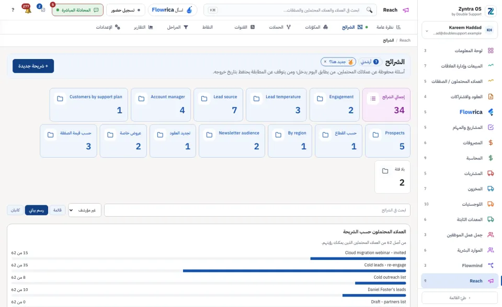Screen dimensions: 502x307
Task: Click the المصروفات dollar icon
Action: (x=490, y=143)
